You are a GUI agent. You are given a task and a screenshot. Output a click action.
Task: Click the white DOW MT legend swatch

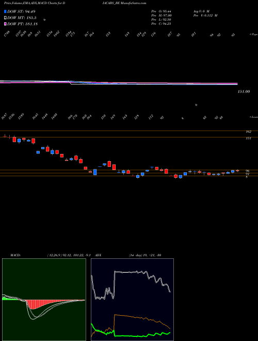6,18
